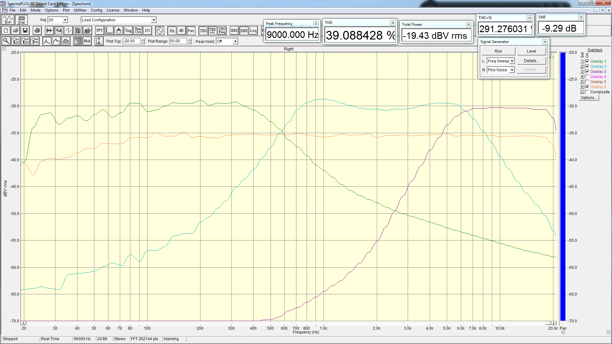Click the Trig trigger icon
612x344 pixels.
point(128,31)
